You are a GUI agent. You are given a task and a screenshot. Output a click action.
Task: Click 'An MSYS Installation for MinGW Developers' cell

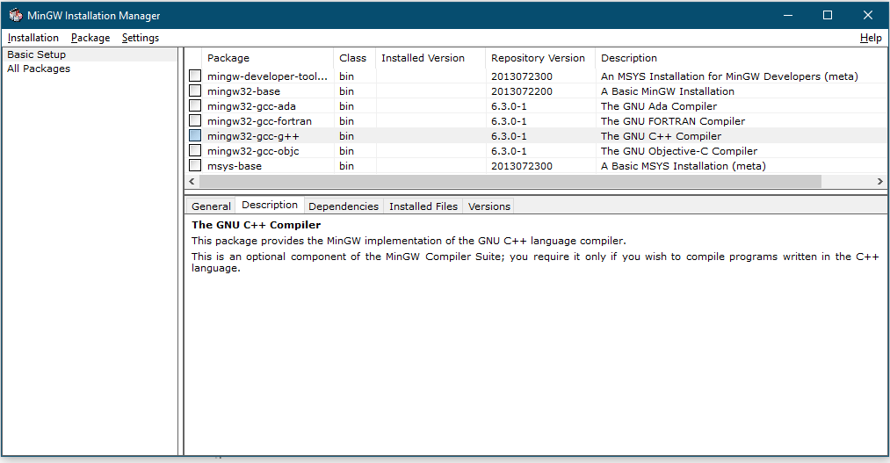[729, 76]
